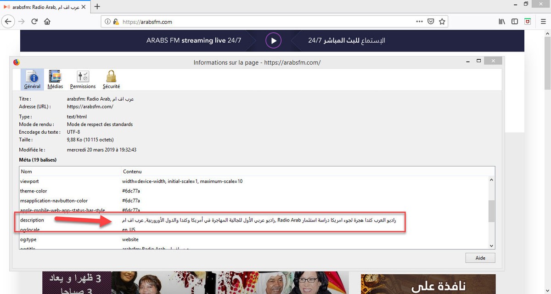Click meta list scrollbar up arrow
Image resolution: width=551 pixels, height=294 pixels.
[x=491, y=181]
